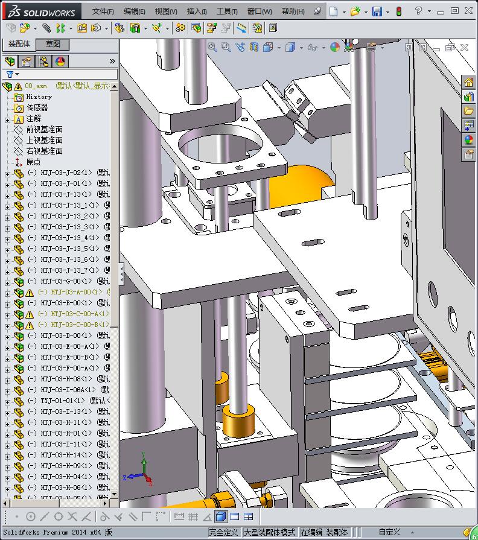Select the FeatureManager design tree tab icon
This screenshot has height=540, width=478.
(x=10, y=62)
